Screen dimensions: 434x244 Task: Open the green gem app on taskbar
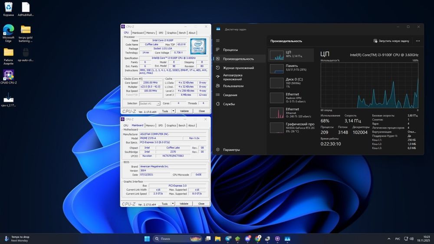pos(238,239)
